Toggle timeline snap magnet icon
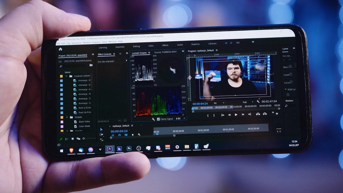The image size is (343, 193). coord(120,135)
